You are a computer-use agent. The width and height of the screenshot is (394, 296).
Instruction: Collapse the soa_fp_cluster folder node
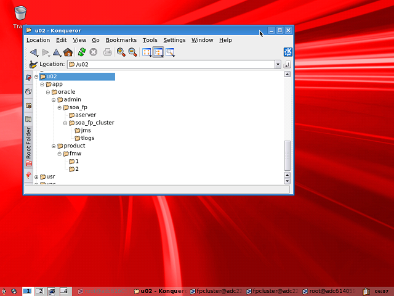(x=65, y=123)
